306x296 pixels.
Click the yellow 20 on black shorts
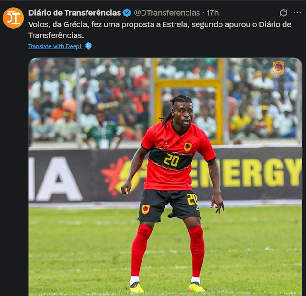coord(192,199)
